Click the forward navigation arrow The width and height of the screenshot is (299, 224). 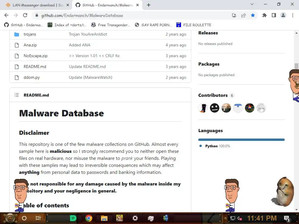pos(16,15)
